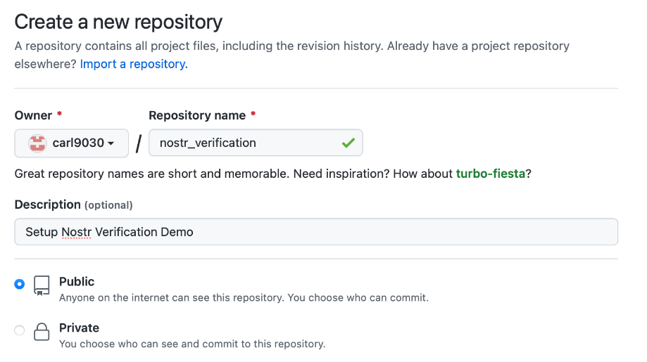Viewport: 647px width, 362px height.
Task: Click the Private option label
Action: 80,328
